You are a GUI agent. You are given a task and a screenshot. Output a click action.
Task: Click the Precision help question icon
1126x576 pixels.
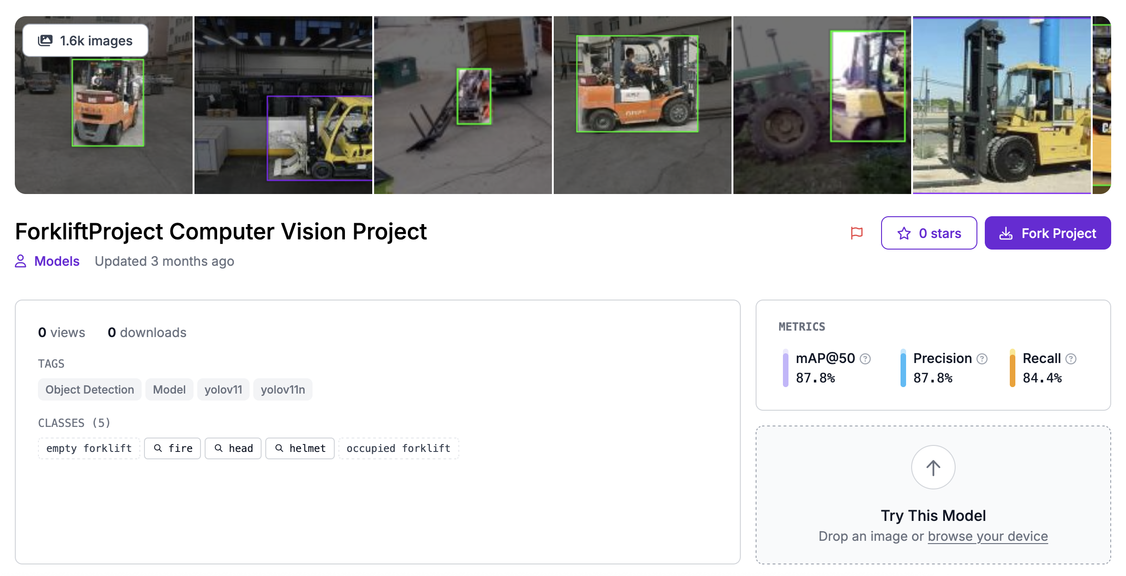pyautogui.click(x=982, y=359)
